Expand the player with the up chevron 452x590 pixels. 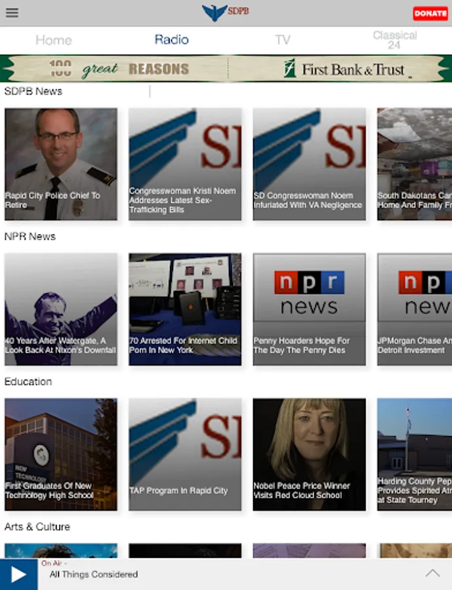click(432, 574)
